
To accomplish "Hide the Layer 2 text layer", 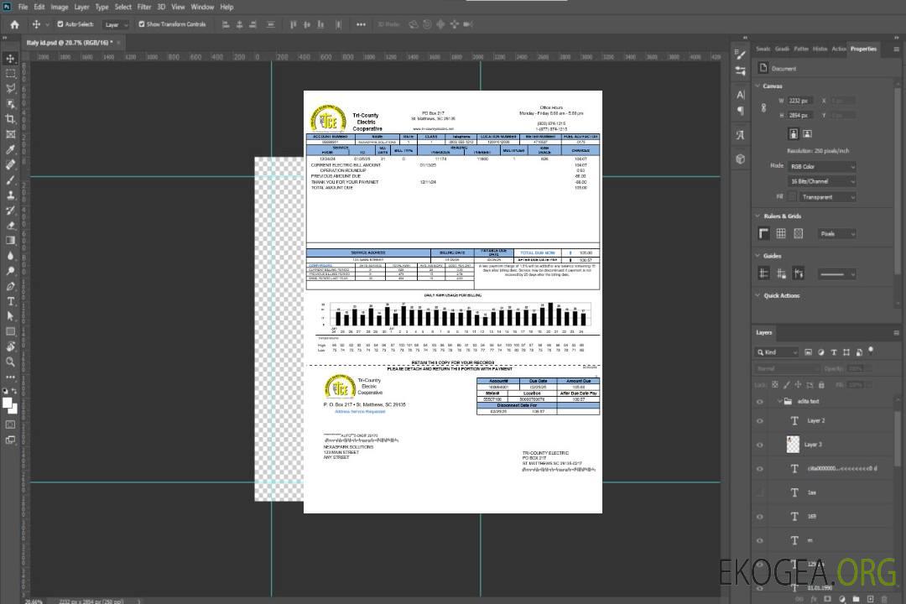I will [760, 421].
